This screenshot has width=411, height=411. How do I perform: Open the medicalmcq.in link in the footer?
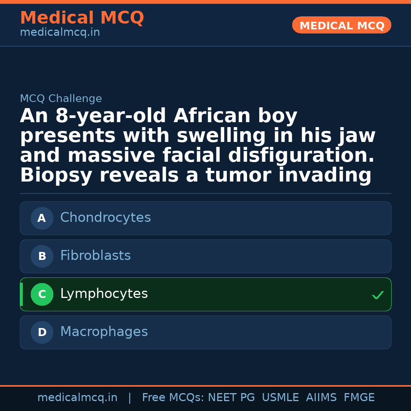(77, 398)
